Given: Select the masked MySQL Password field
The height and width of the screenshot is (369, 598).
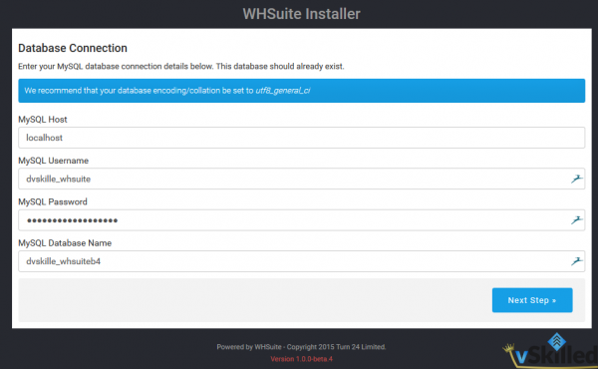Looking at the screenshot, I should pos(301,219).
